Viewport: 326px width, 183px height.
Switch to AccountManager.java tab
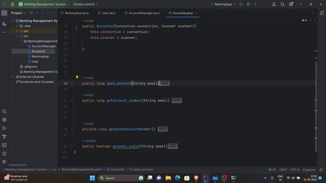[142, 13]
